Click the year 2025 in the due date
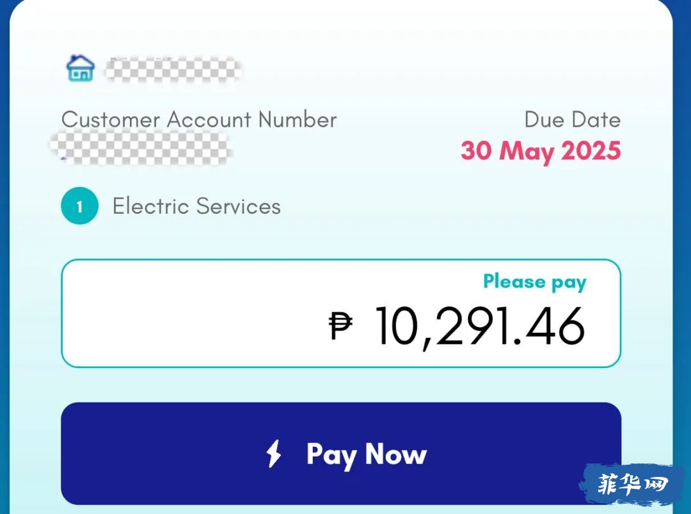The height and width of the screenshot is (514, 691). [x=591, y=151]
